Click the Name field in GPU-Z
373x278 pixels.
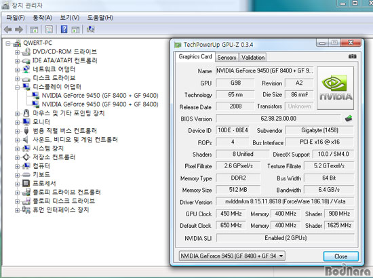[264, 71]
